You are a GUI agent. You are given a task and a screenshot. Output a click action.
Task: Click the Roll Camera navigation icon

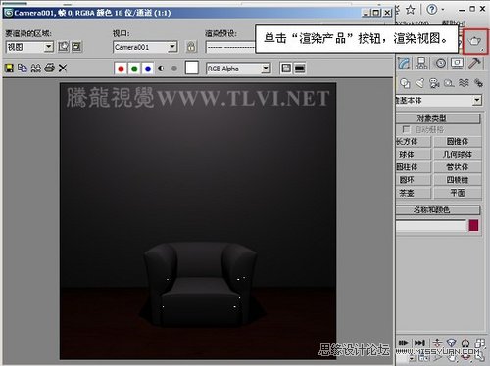pyautogui.click(x=465, y=343)
